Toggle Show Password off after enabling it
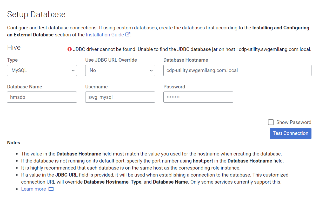This screenshot has height=221, width=319. point(271,122)
